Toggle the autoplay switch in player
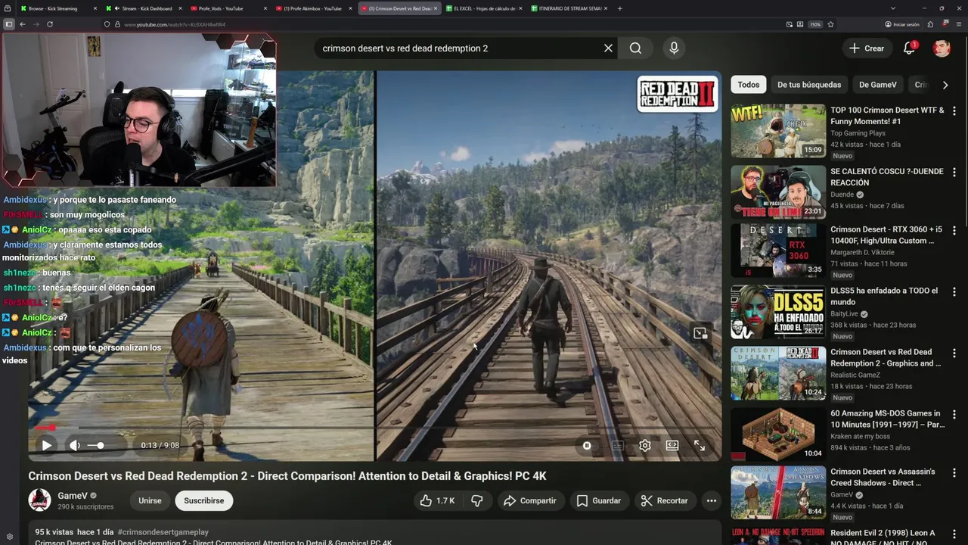Screen dimensions: 968x545 tap(586, 446)
